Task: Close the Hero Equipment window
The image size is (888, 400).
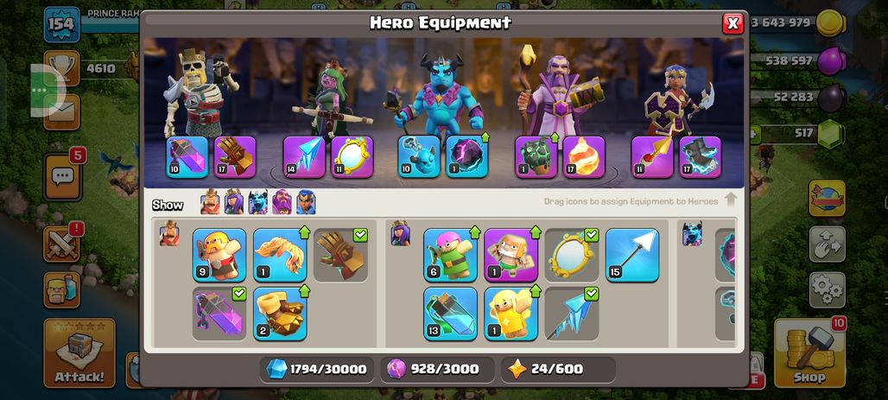Action: (733, 23)
